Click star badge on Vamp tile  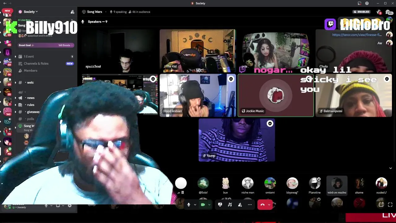pos(270,124)
